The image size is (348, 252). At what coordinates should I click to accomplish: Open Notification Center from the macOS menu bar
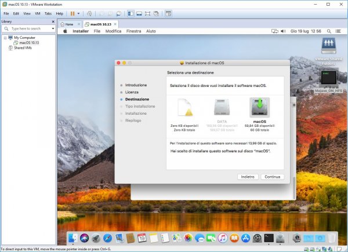coord(338,31)
